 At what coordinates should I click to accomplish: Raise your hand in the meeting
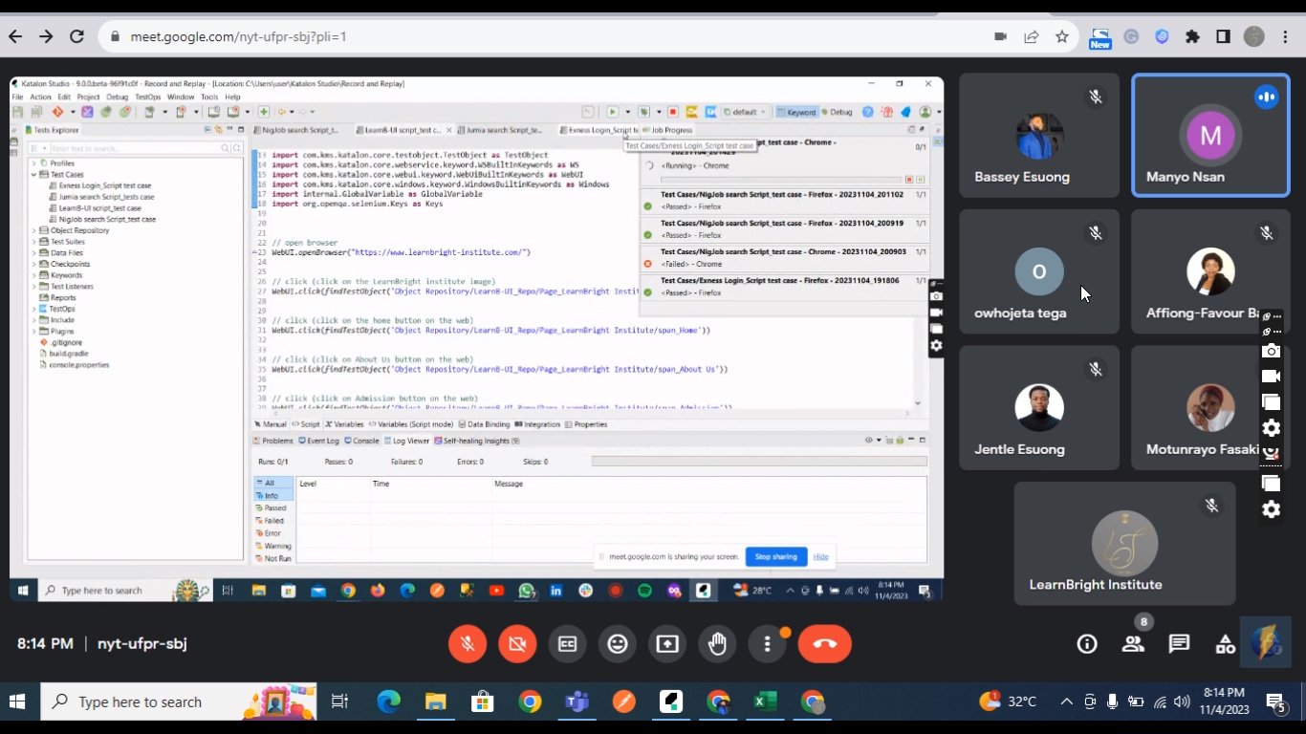click(x=717, y=644)
